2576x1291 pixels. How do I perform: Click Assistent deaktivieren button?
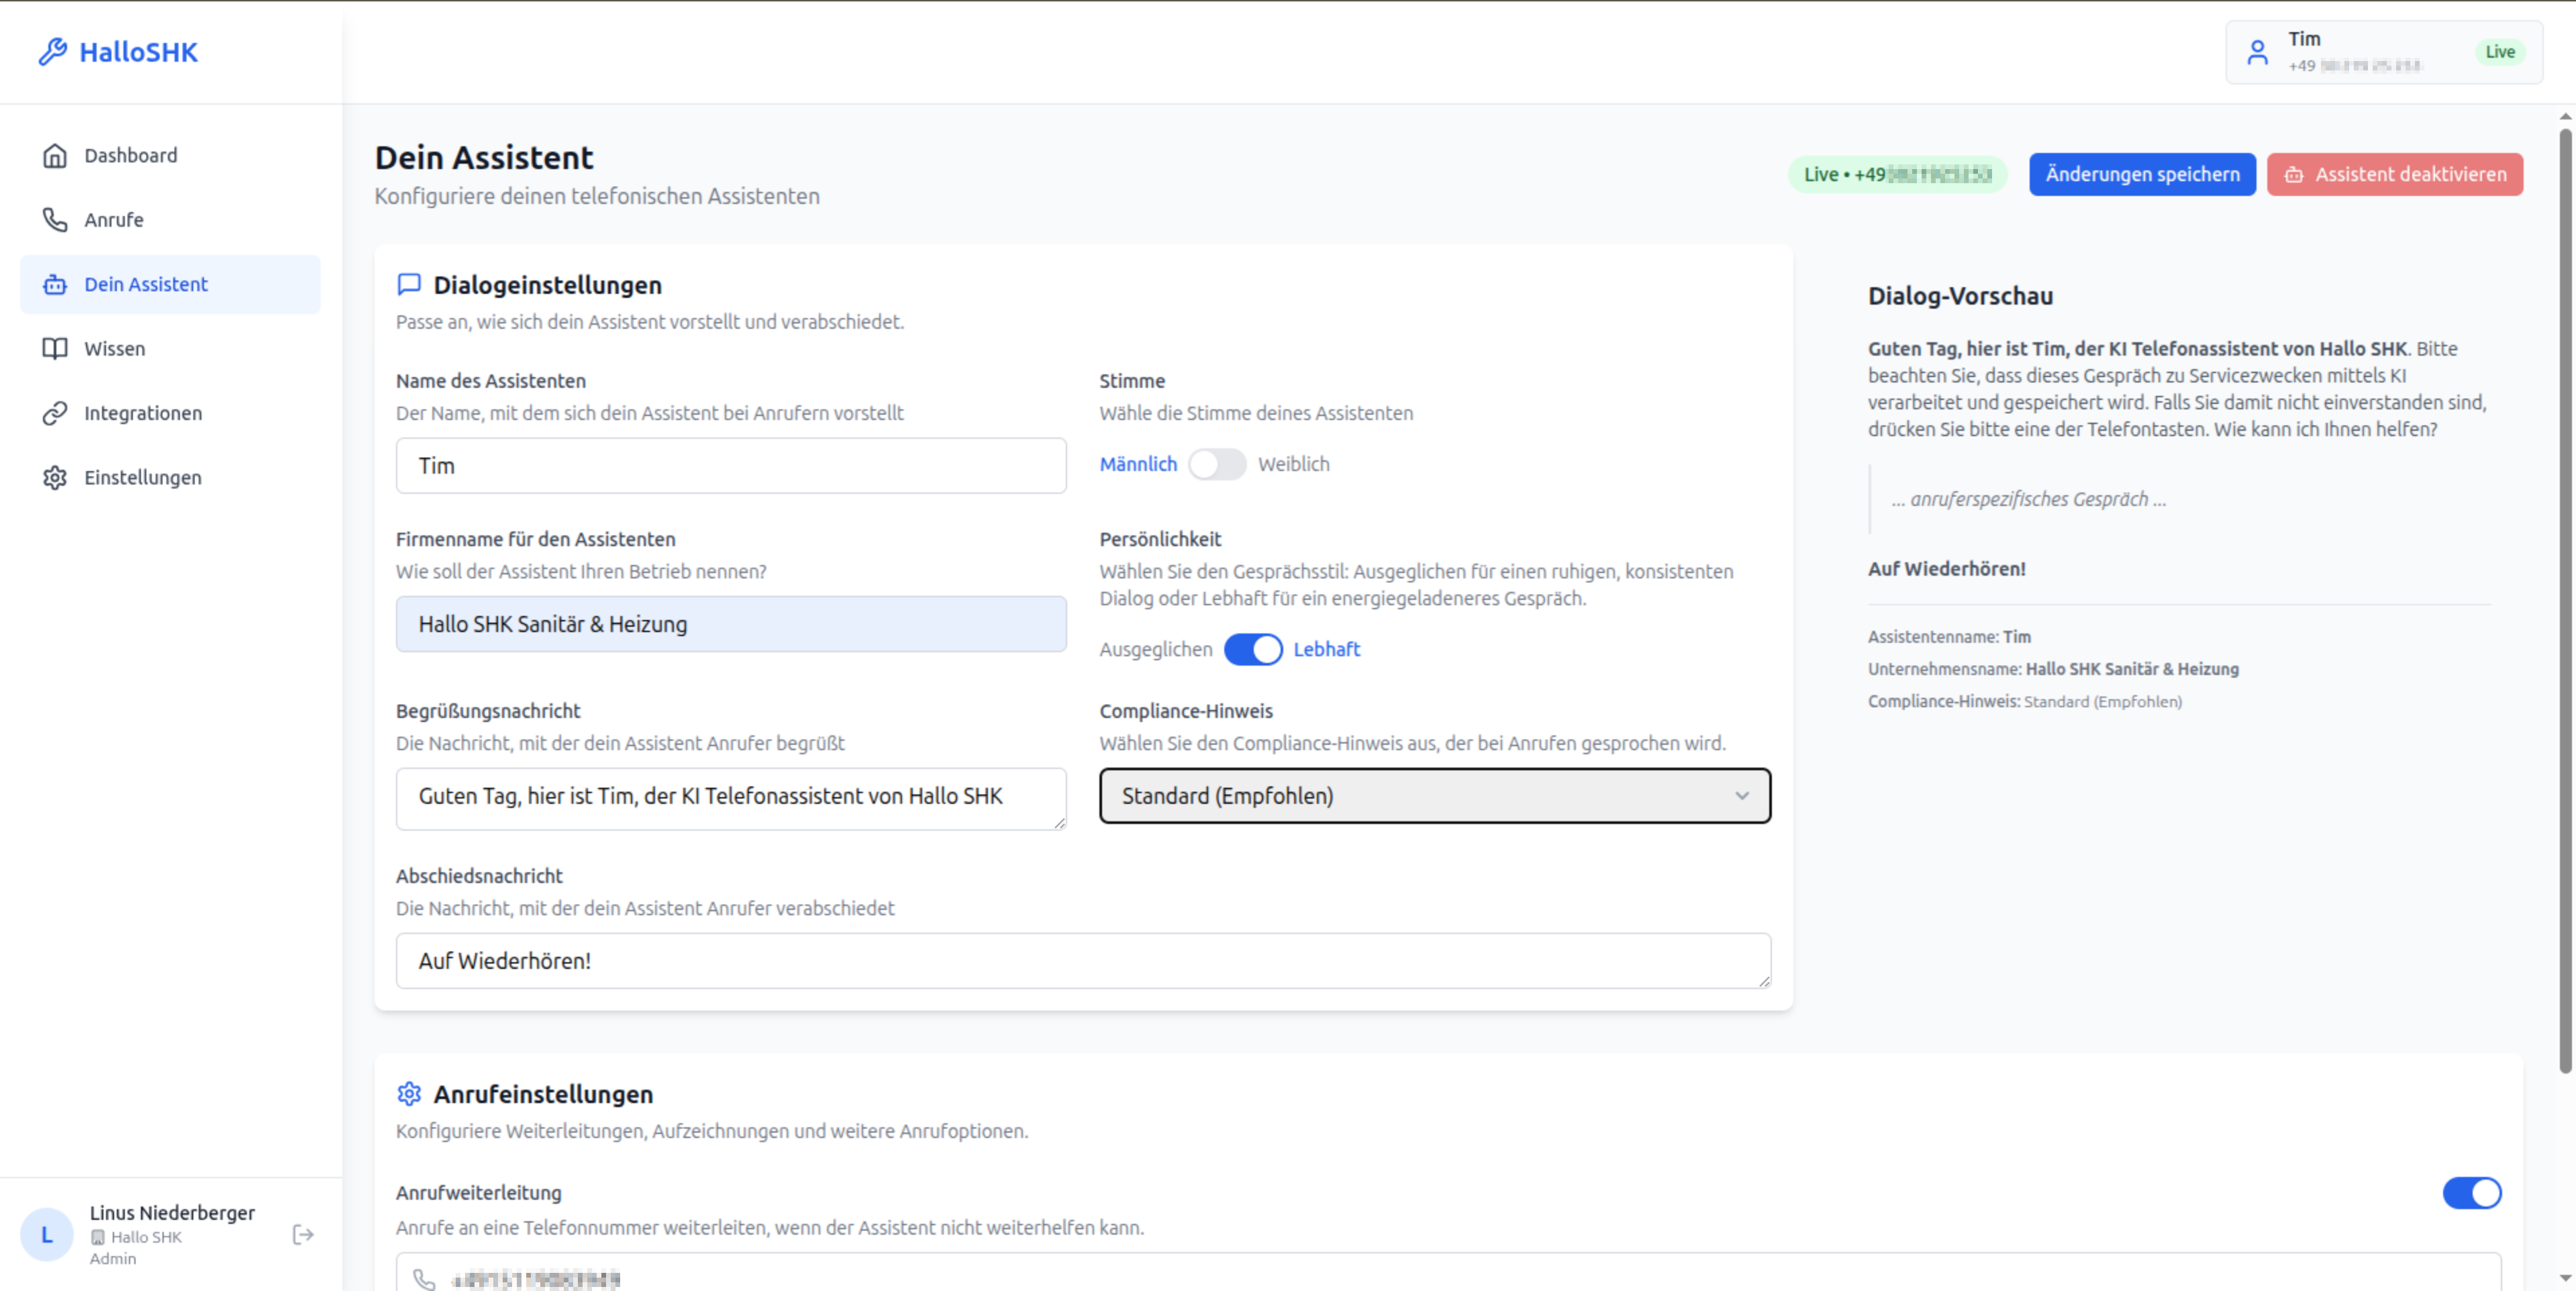point(2395,174)
